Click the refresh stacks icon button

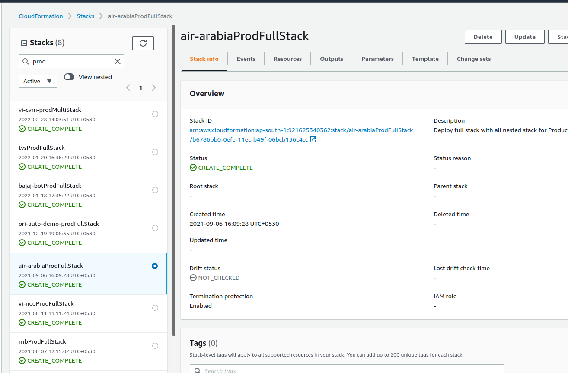pos(143,43)
